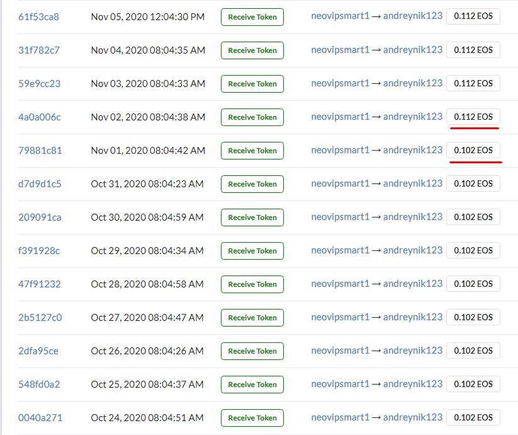518x435 pixels.
Task: Click Receive Token on Nov 05 row
Action: pyautogui.click(x=252, y=17)
